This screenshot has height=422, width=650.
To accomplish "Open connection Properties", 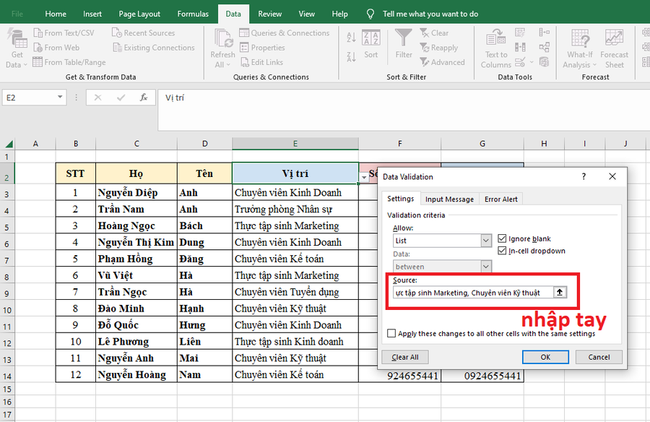I will coord(262,48).
